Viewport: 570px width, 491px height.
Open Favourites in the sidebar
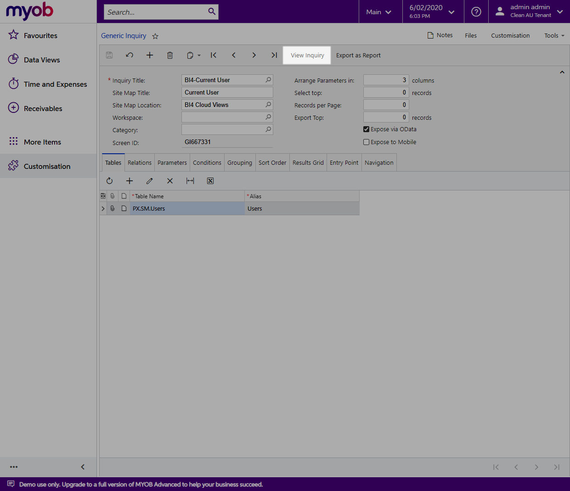click(48, 35)
